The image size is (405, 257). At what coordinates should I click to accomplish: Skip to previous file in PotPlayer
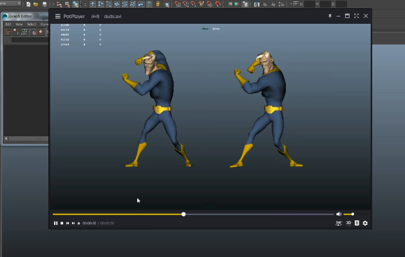coord(68,223)
